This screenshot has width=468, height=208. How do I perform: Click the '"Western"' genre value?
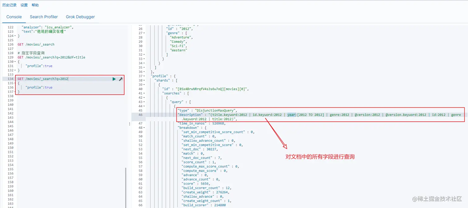click(x=179, y=50)
